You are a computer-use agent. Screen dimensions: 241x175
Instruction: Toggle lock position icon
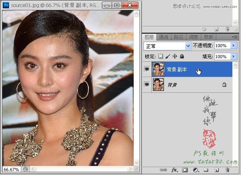(175, 57)
